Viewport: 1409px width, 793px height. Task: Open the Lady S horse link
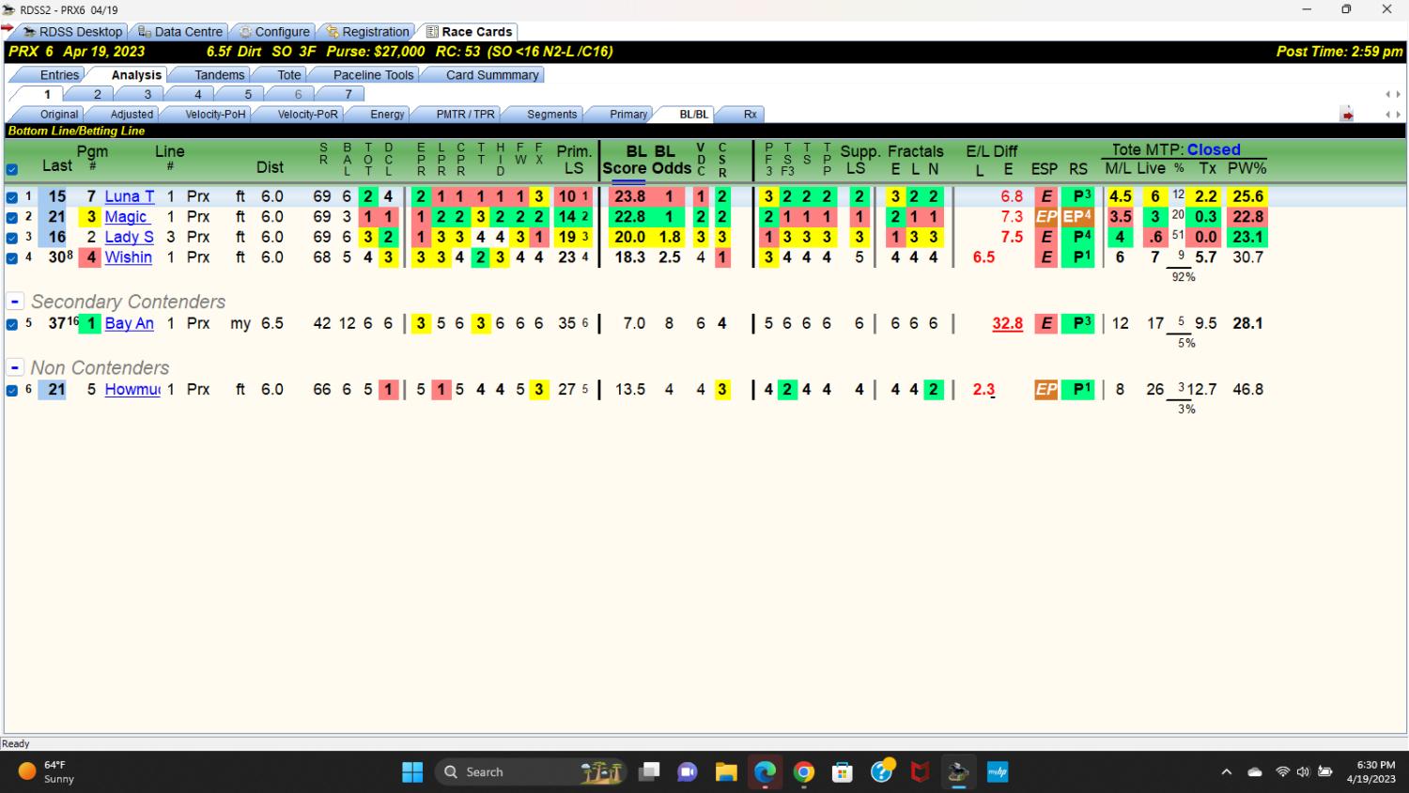[x=129, y=237]
